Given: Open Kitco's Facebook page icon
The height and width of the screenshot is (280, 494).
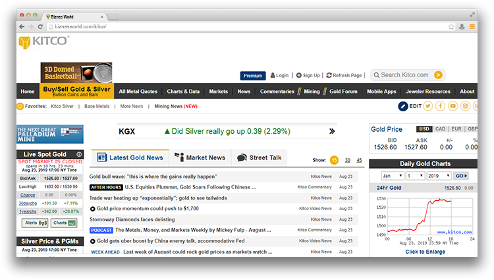Looking at the screenshot, I should [441, 106].
